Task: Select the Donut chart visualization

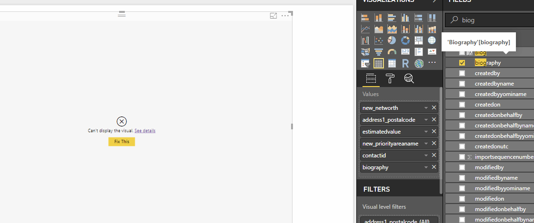Action: pos(405,40)
